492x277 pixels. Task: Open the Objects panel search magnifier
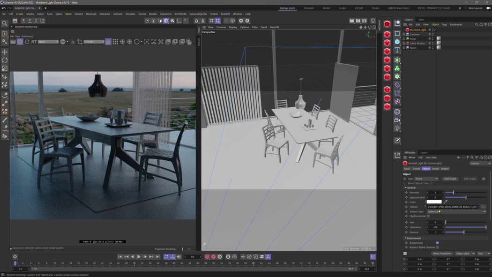coord(477,24)
